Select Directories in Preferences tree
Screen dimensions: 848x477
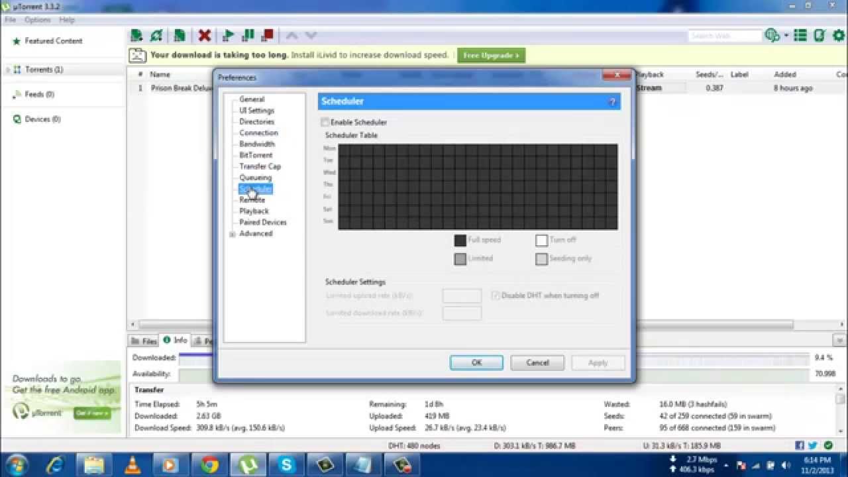pyautogui.click(x=256, y=122)
